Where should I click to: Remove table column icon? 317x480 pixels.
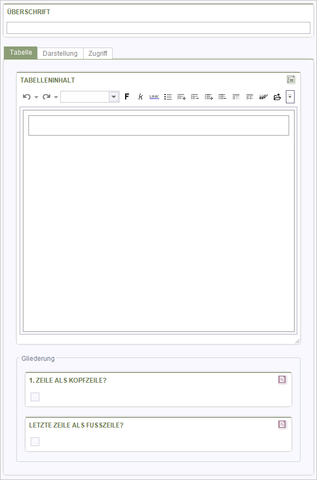(x=222, y=97)
